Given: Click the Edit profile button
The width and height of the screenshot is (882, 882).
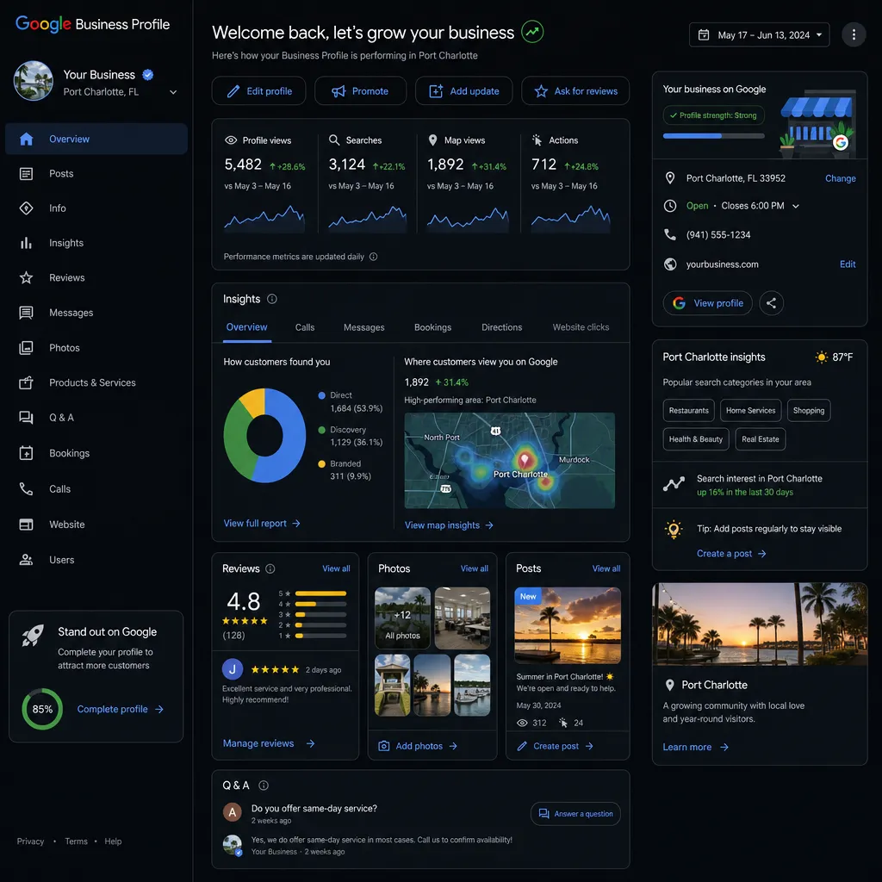Looking at the screenshot, I should tap(258, 91).
